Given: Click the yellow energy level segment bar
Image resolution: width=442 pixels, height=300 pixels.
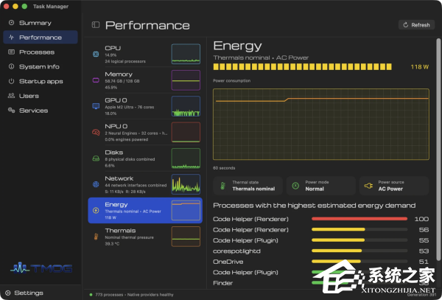Looking at the screenshot, I should coord(303,67).
